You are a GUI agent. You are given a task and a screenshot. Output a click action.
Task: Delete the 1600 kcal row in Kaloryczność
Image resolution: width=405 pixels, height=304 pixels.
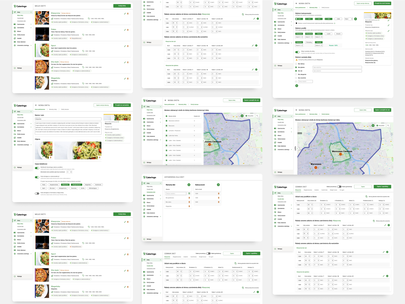pos(219,202)
